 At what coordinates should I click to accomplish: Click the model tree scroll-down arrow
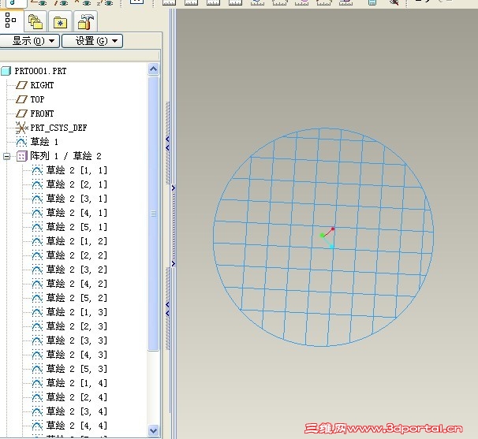point(153,430)
